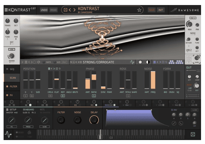The width and height of the screenshot is (205, 144).
Task: Click the waveform icon next to STRONG/CORROGATE
Action: pyautogui.click(x=132, y=62)
